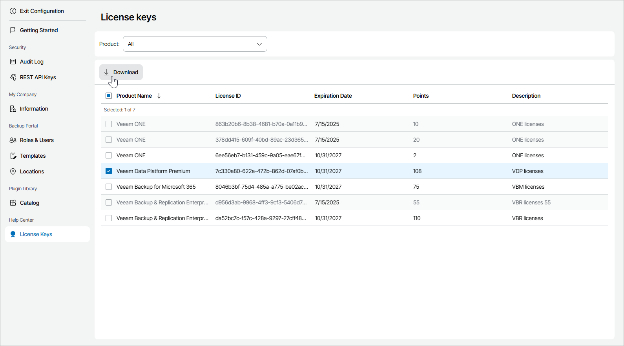Click the License ID column header
Image resolution: width=624 pixels, height=346 pixels.
228,96
